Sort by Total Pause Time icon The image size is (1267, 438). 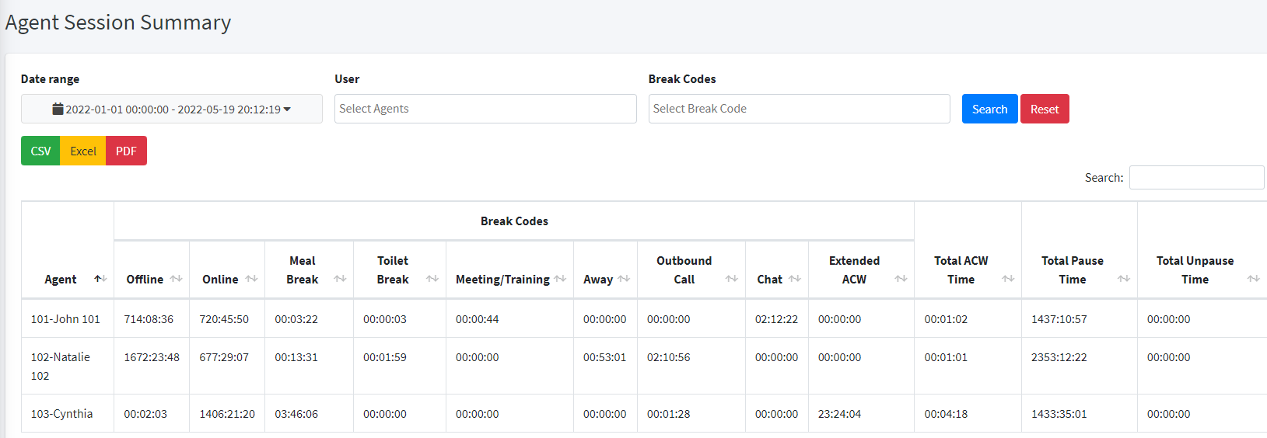pyautogui.click(x=1124, y=279)
